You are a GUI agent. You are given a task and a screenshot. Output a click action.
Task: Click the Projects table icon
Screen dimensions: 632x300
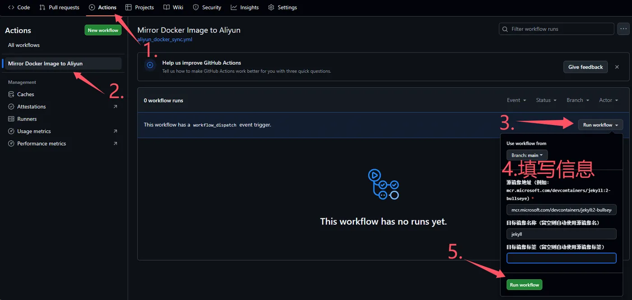pyautogui.click(x=129, y=7)
